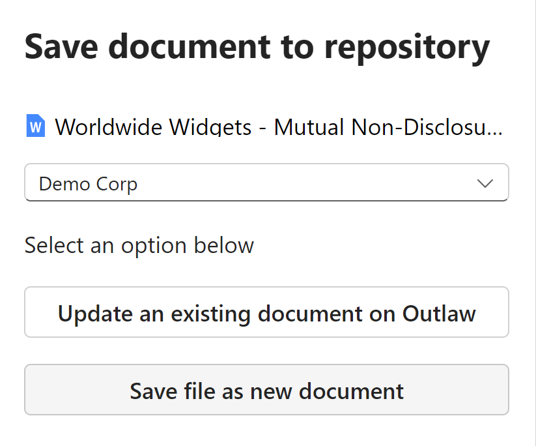Click Update an existing document on Outlaw
This screenshot has width=536, height=446.
click(266, 312)
